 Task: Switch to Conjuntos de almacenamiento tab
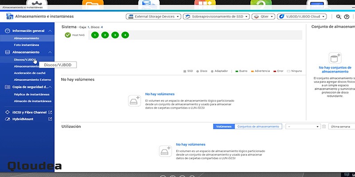tap(258, 127)
